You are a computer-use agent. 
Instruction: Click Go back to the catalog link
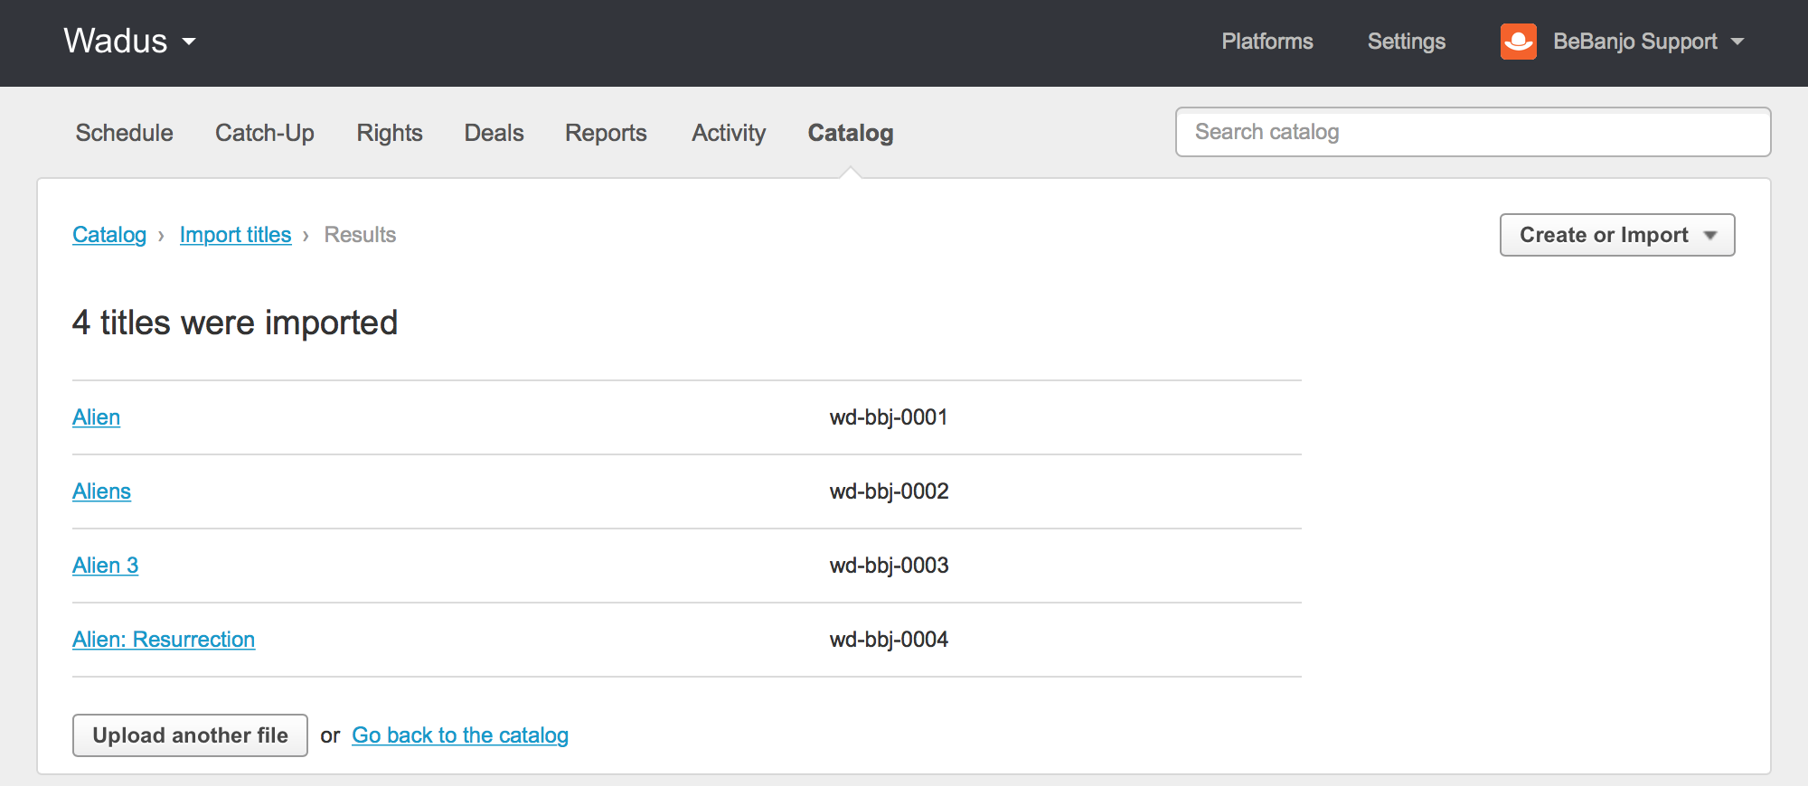[x=459, y=735]
